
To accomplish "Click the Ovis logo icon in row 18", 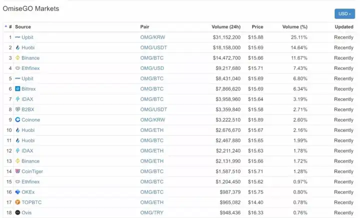I will [x=17, y=212].
